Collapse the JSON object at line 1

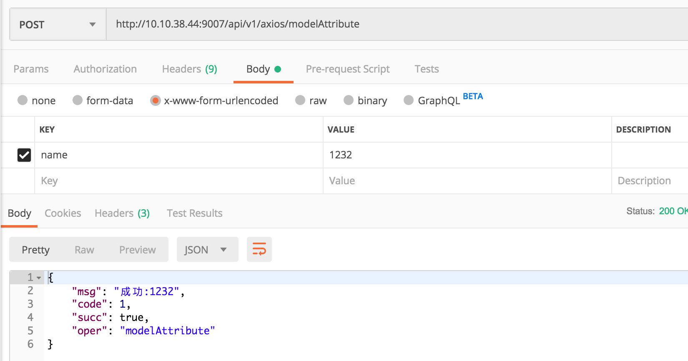(39, 278)
